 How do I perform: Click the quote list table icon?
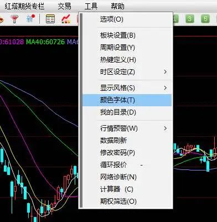tap(50, 19)
